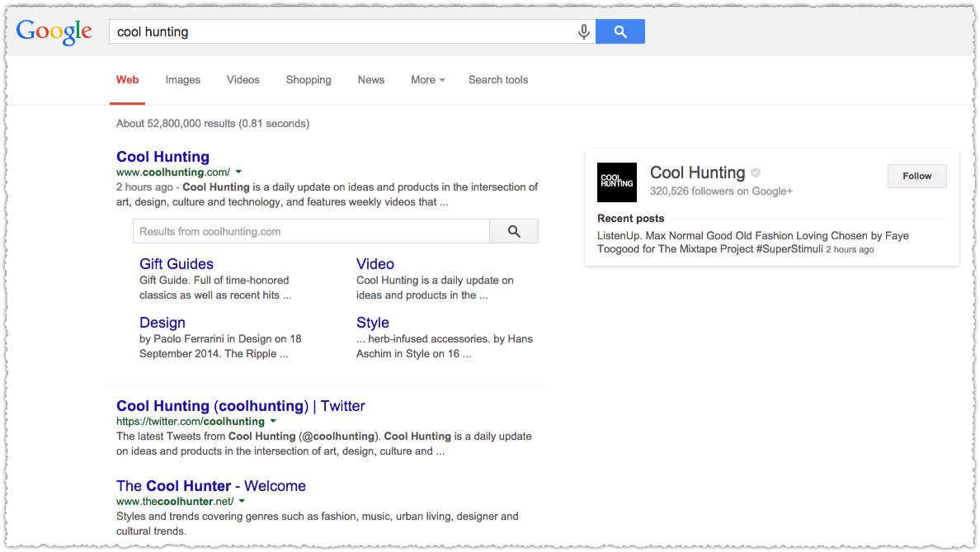Click the 320,526 followers on Google+ text

click(x=721, y=191)
